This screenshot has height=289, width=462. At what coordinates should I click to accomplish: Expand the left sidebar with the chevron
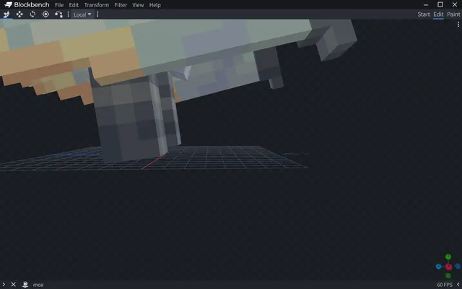pos(4,284)
